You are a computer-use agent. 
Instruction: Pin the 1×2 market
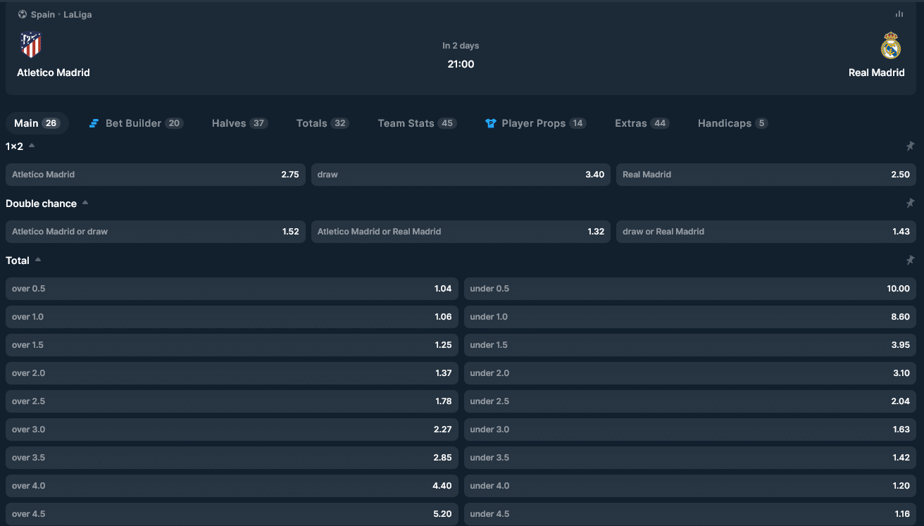pos(910,146)
